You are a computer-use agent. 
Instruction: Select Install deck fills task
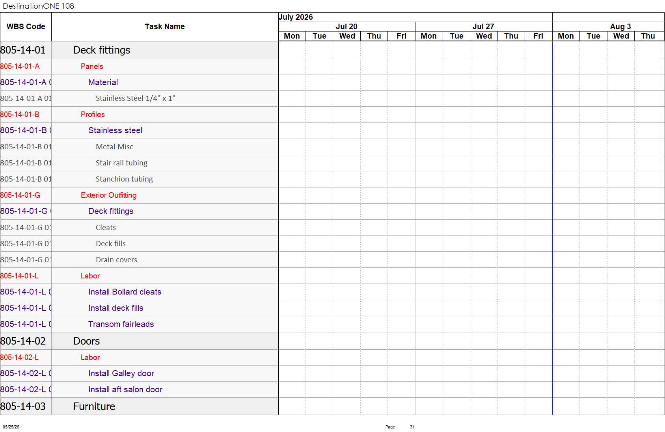point(115,308)
